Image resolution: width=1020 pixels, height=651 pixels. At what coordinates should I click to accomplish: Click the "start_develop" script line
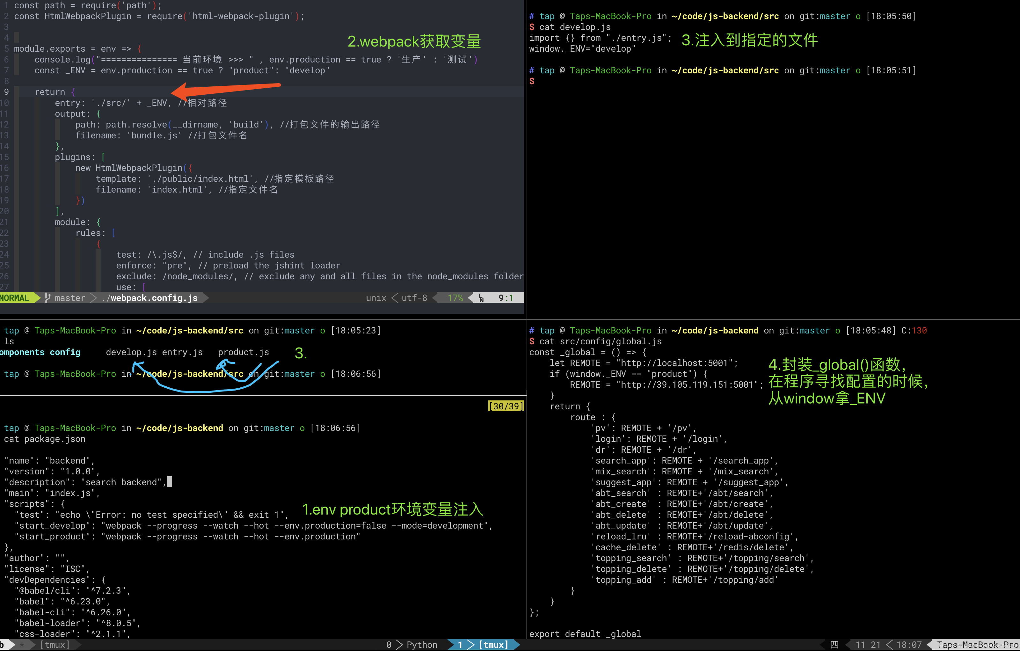254,526
